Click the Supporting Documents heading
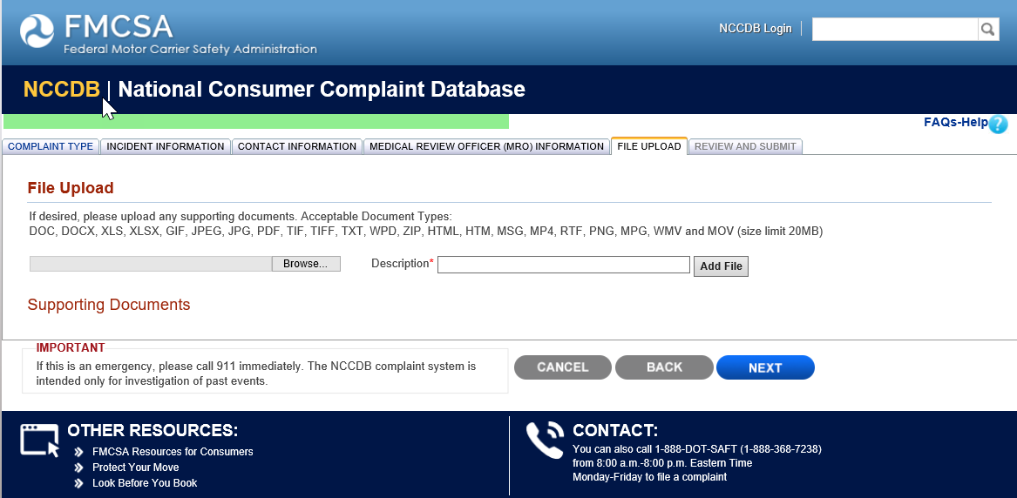The width and height of the screenshot is (1017, 498). tap(109, 305)
